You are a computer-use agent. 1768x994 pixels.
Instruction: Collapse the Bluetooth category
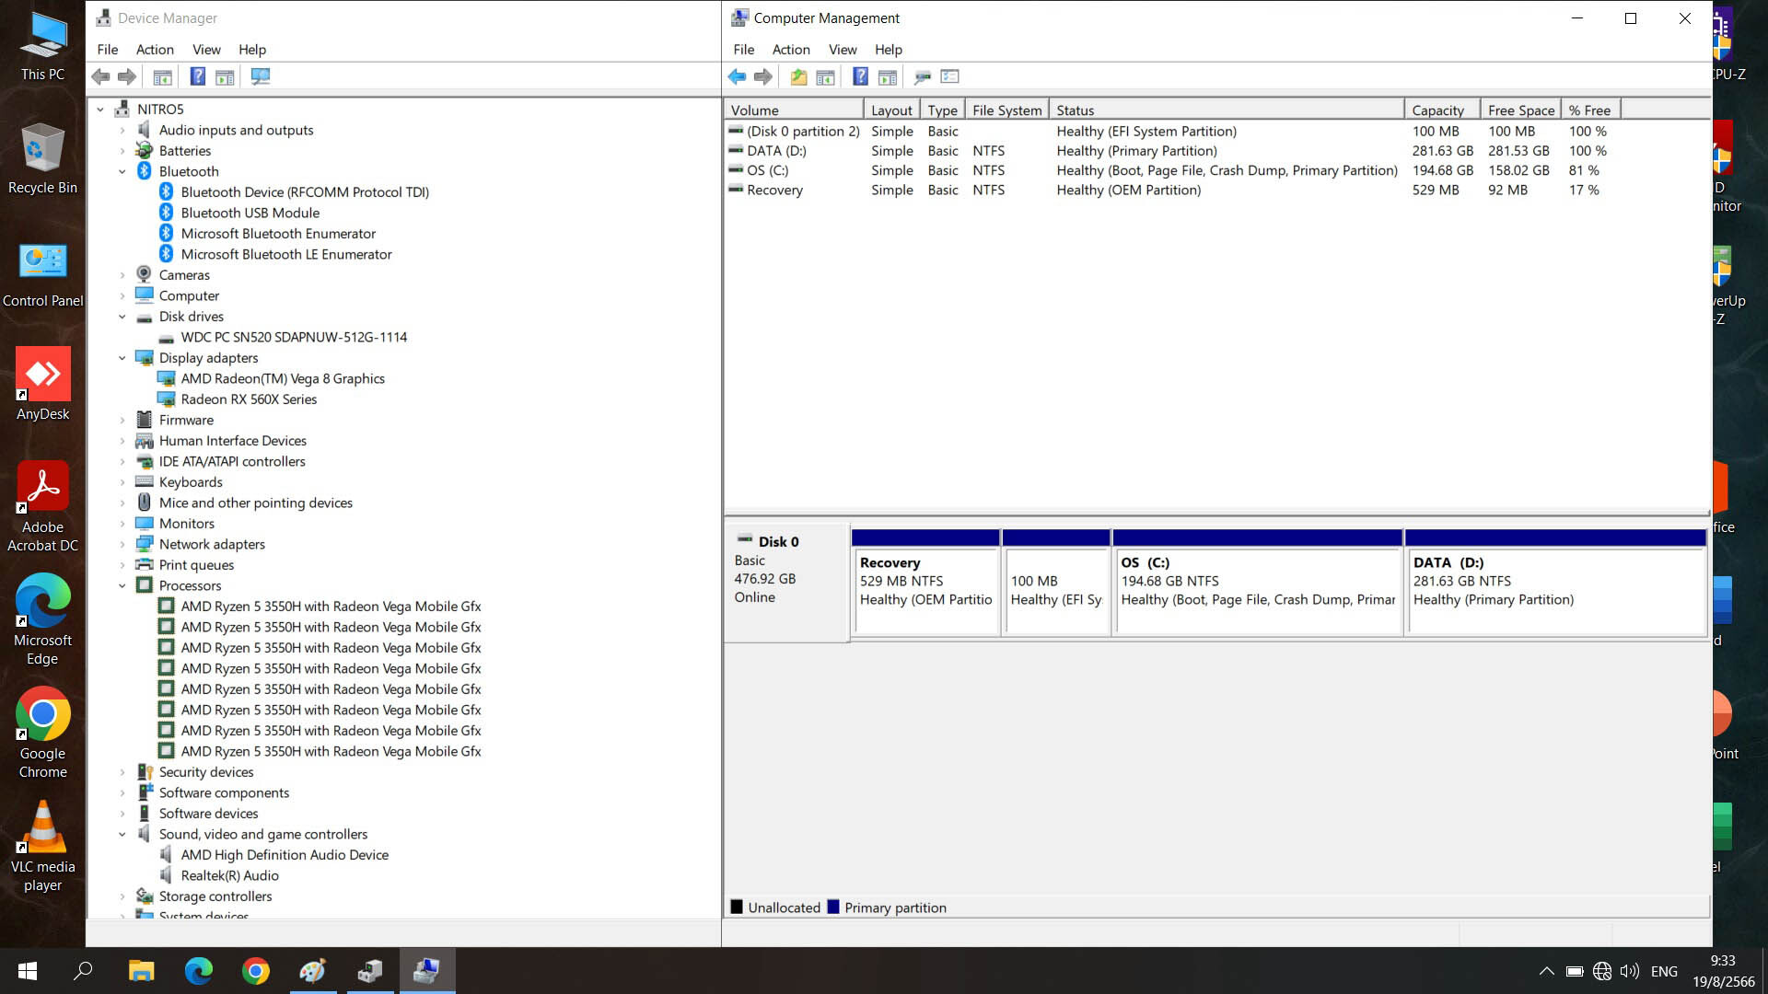pos(122,172)
